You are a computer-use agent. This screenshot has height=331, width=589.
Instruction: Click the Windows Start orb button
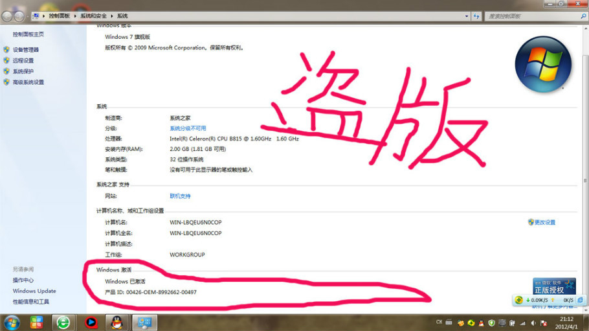point(12,322)
